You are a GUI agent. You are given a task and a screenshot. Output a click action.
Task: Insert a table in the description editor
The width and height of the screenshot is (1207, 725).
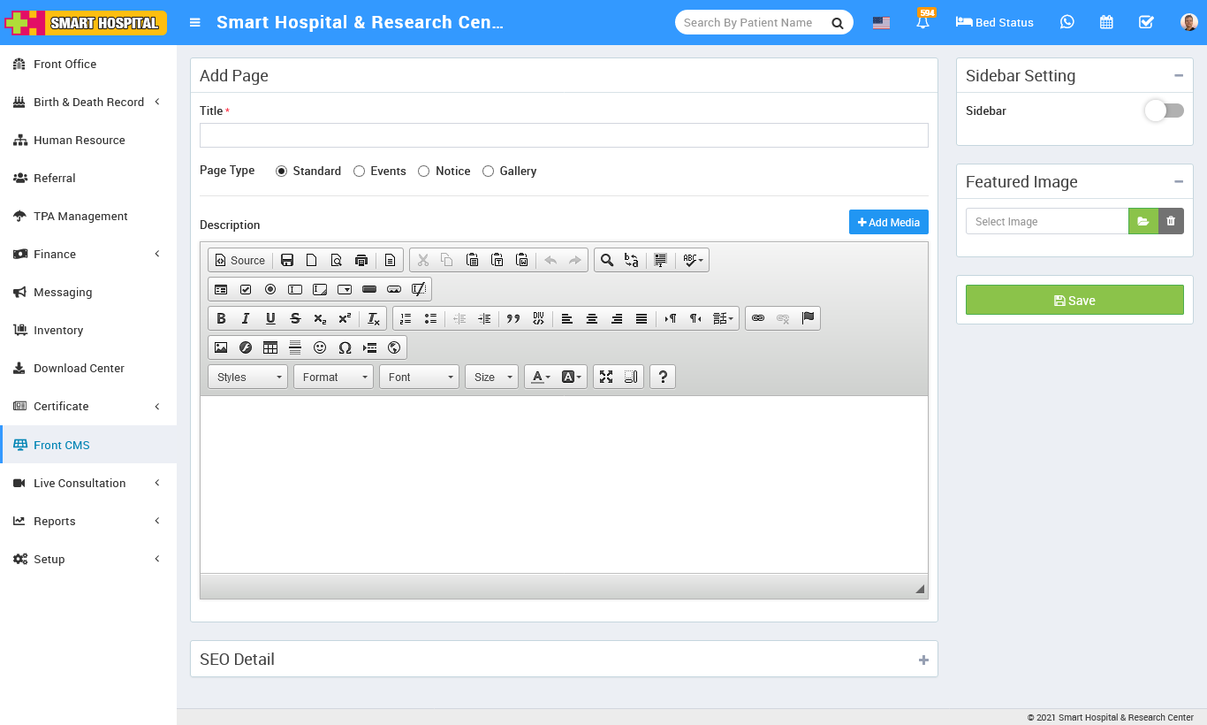[270, 347]
